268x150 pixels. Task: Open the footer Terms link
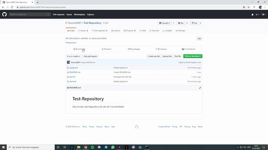[x=85, y=127]
